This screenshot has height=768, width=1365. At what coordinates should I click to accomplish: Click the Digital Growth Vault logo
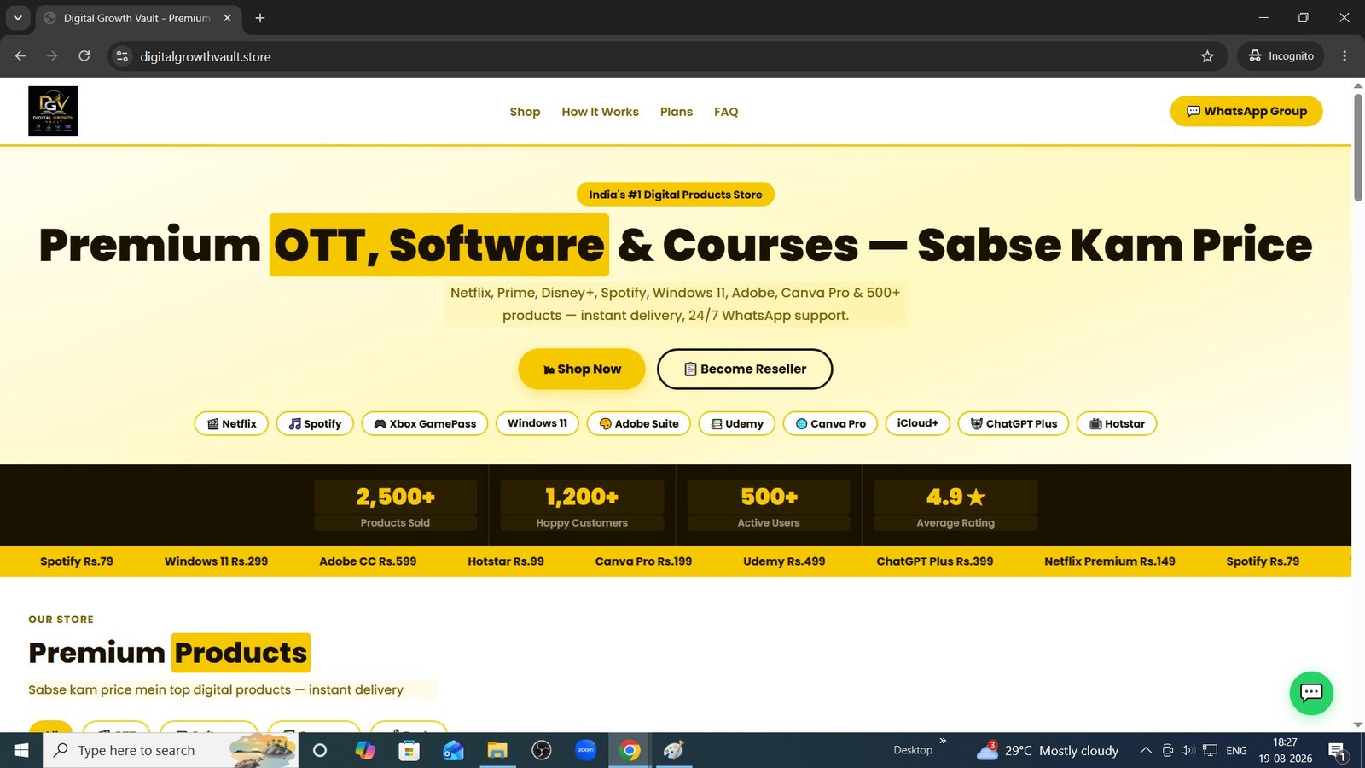point(53,111)
